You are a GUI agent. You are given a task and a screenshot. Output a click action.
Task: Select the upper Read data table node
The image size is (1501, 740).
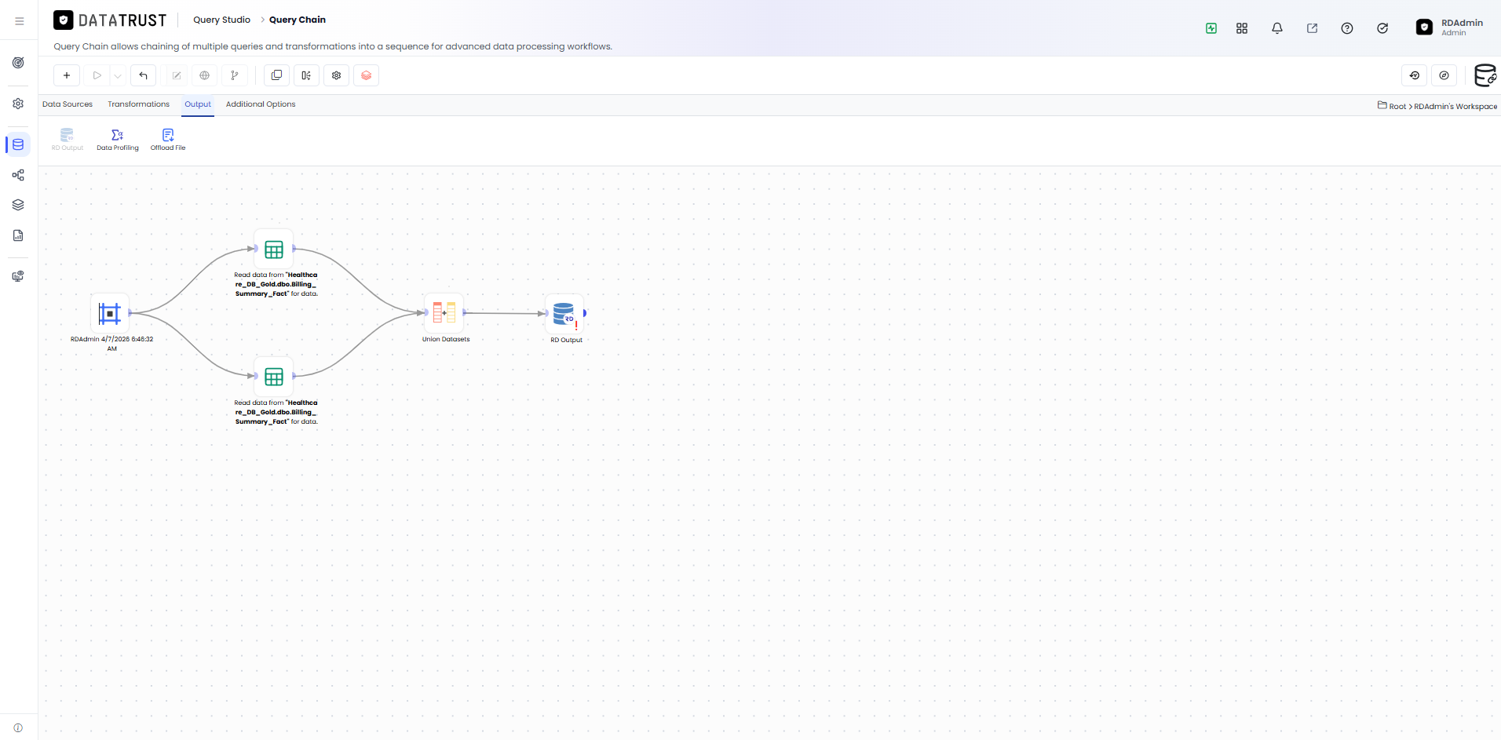click(x=274, y=250)
